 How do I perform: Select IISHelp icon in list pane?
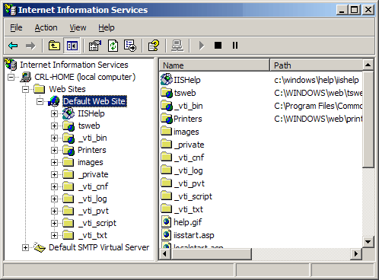click(167, 79)
